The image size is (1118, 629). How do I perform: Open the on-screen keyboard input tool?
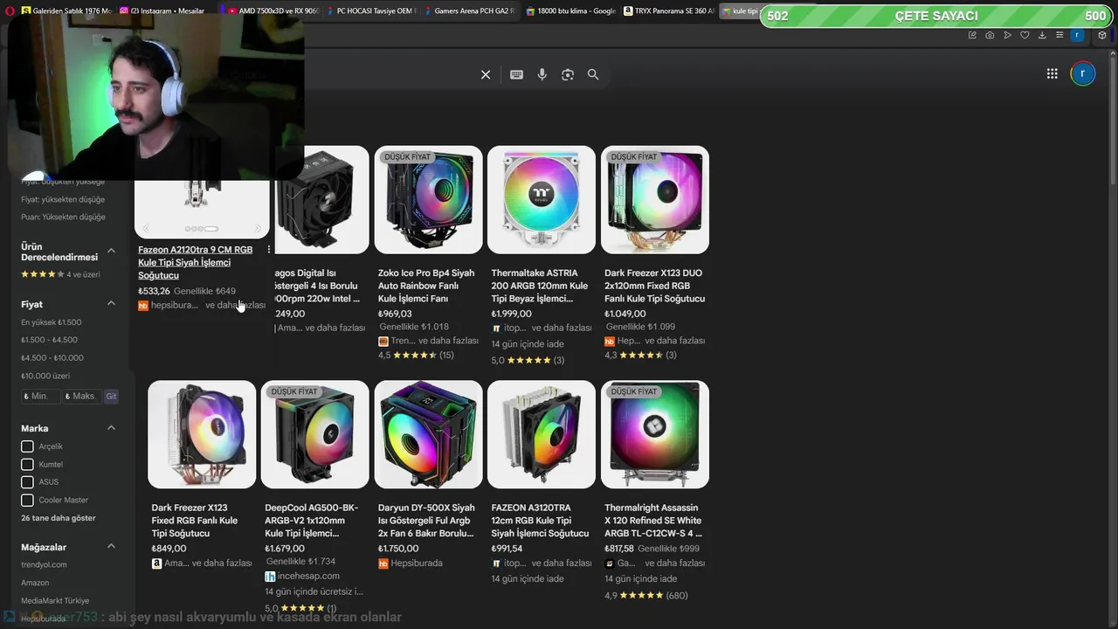point(516,75)
